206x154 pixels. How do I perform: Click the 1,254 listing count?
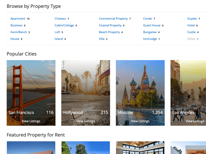[x=157, y=112]
